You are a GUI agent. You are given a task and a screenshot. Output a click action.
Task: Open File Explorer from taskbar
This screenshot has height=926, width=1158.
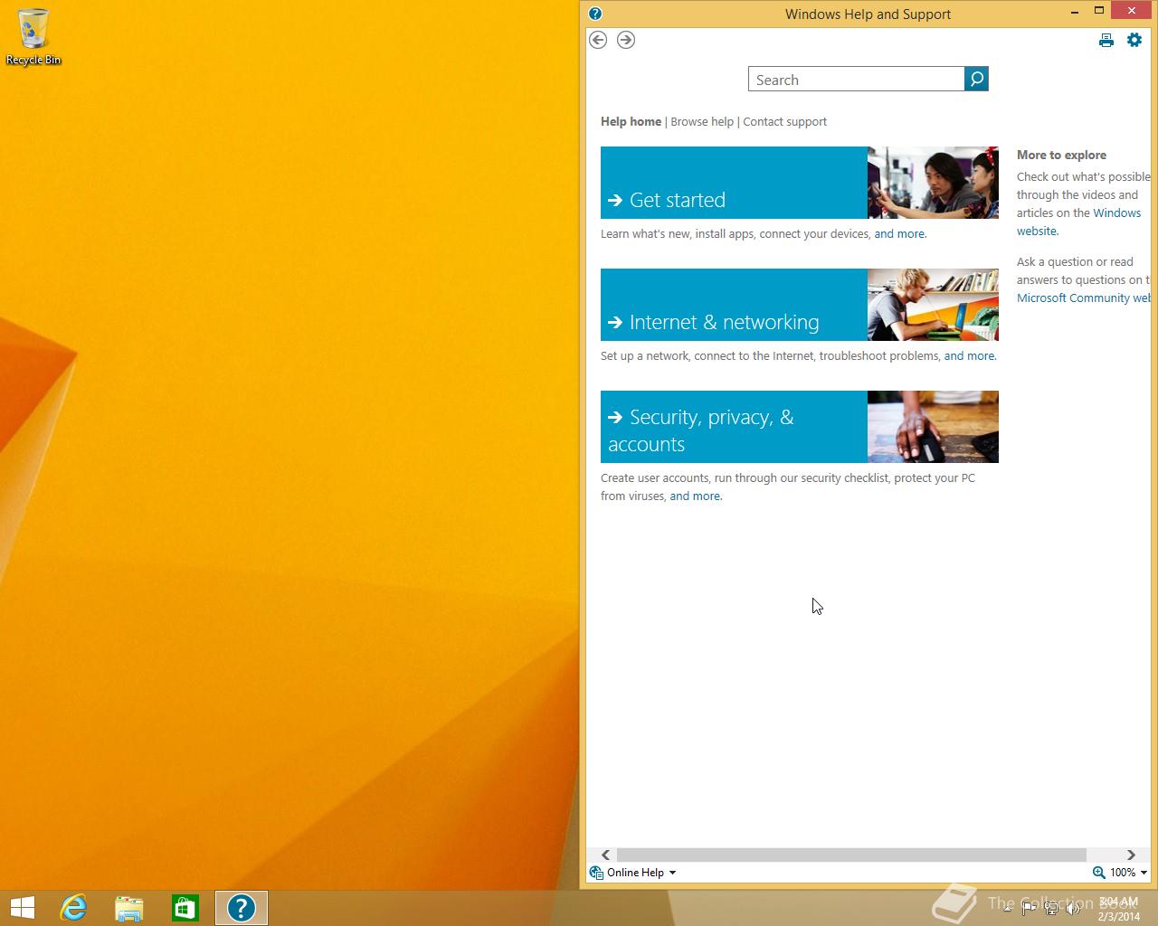tap(129, 908)
